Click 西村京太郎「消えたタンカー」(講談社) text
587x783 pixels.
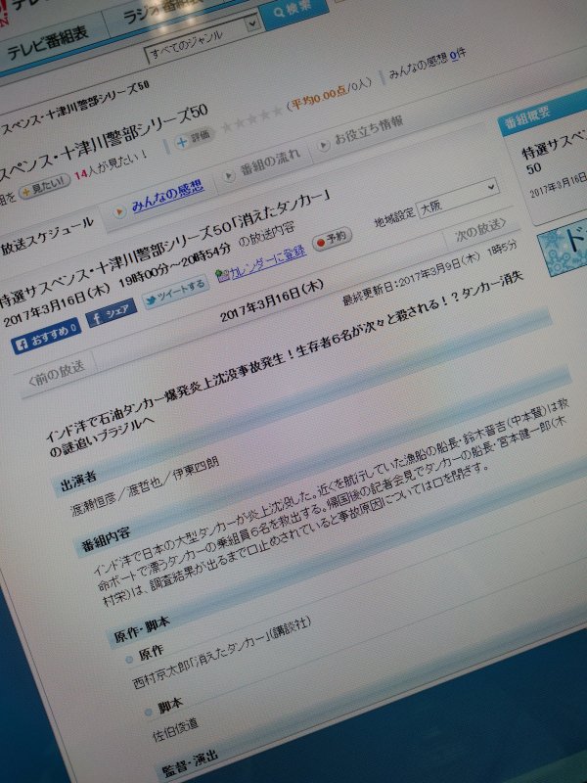point(222,651)
